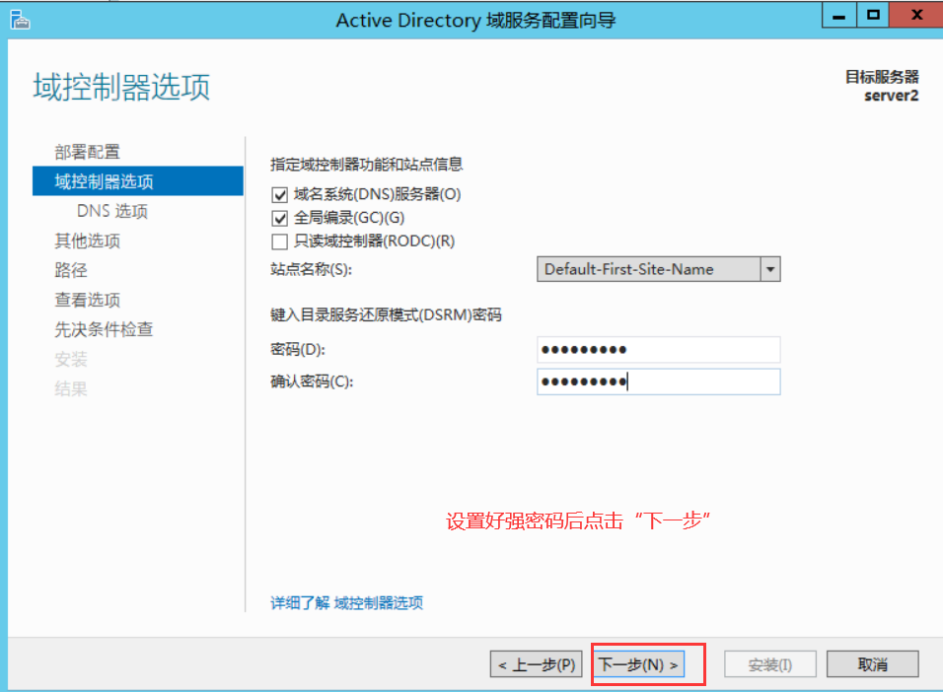Click the 取消 cancel button
The width and height of the screenshot is (943, 692).
click(x=873, y=664)
